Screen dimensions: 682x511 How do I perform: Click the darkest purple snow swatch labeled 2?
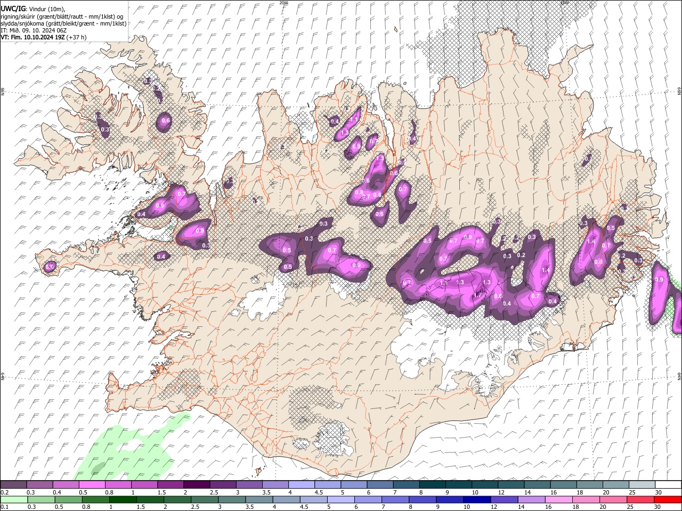pos(197,484)
